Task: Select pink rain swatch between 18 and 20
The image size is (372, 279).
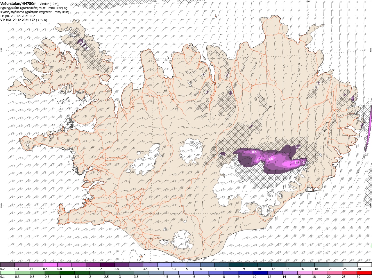Action: (320, 273)
